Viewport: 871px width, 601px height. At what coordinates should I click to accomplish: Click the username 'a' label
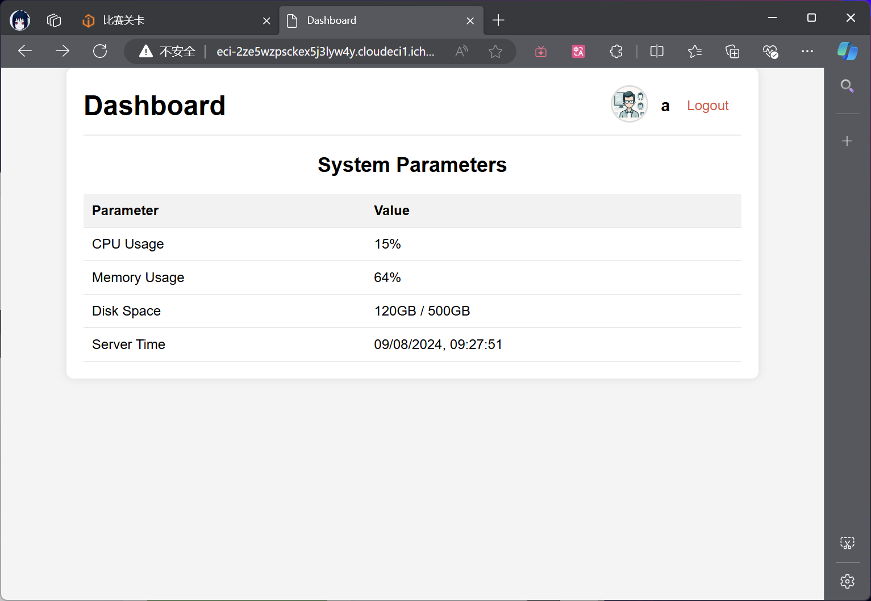tap(665, 106)
